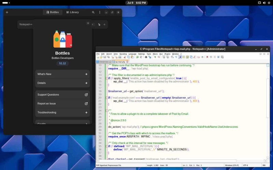Click the clock showing Jul 9 6:02 PM

[136, 3]
